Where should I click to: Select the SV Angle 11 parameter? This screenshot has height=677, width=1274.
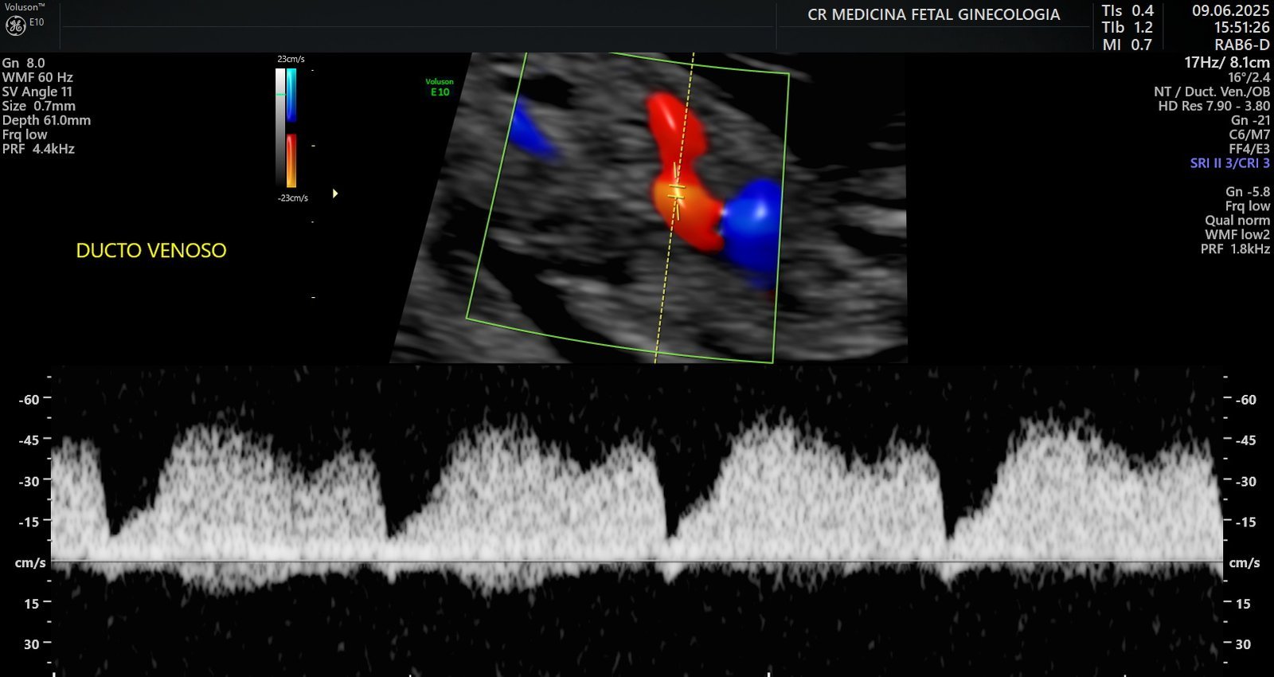37,92
